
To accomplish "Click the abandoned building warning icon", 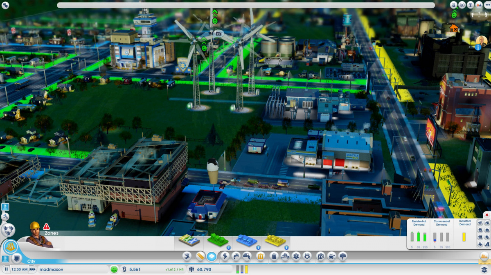I will pyautogui.click(x=453, y=28).
